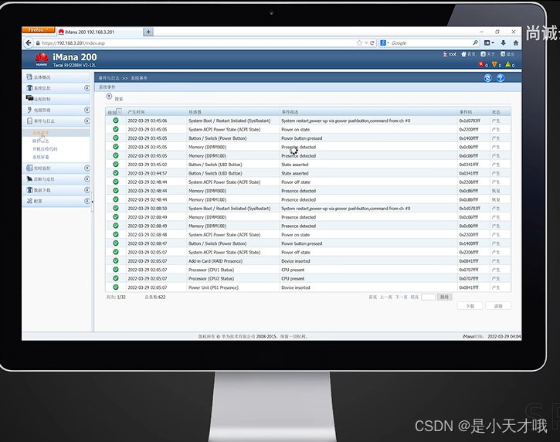
Task: Select the 'Processor (CPU2 Status)' sensor cell
Action: click(211, 279)
